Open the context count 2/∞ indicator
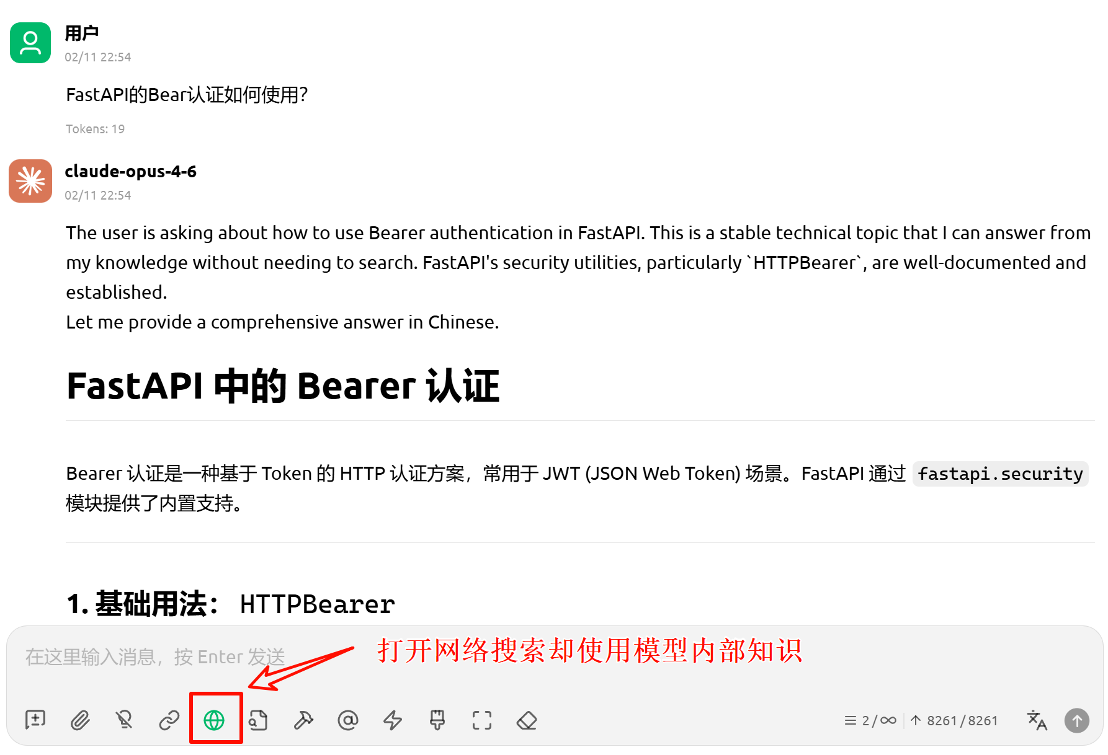The width and height of the screenshot is (1108, 755). coord(870,720)
